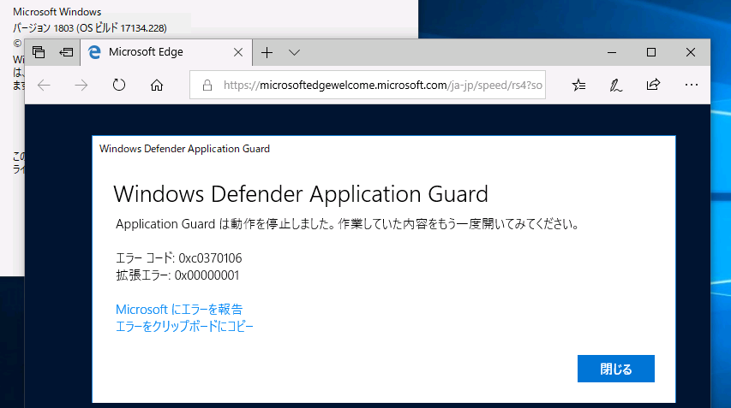Expand the tab preview chevron

coord(294,52)
